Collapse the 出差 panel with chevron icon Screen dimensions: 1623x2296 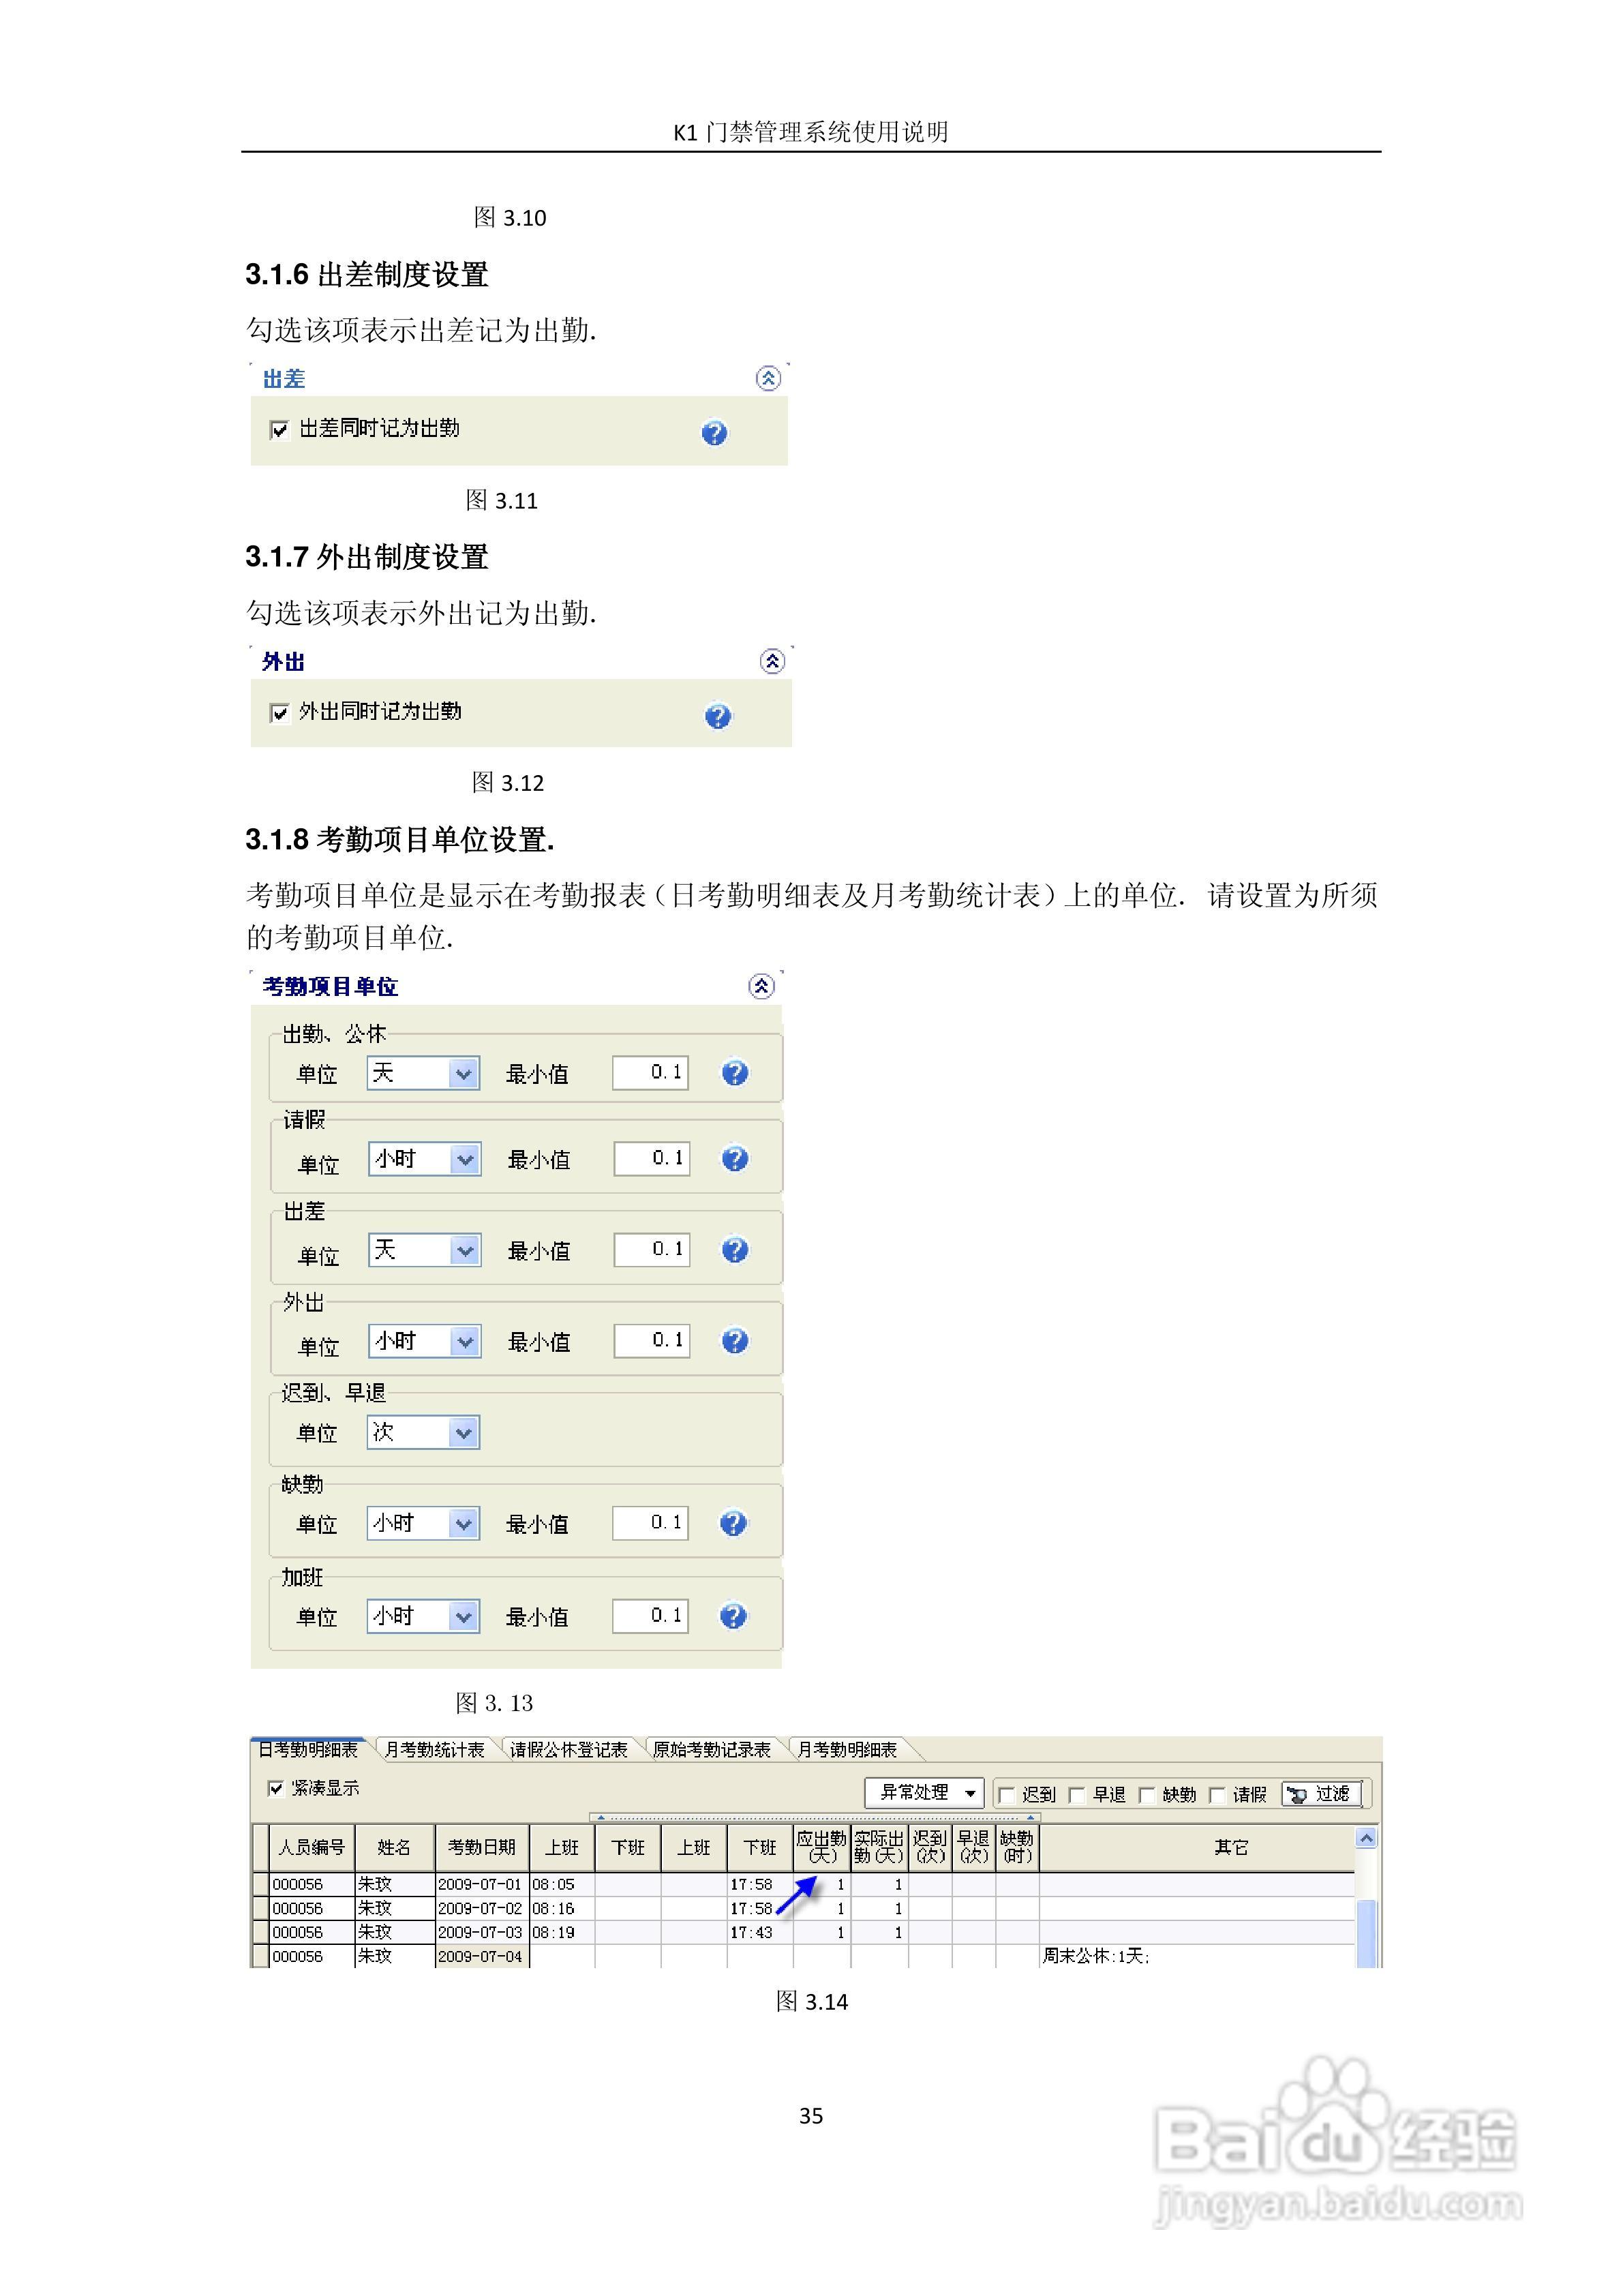point(767,378)
